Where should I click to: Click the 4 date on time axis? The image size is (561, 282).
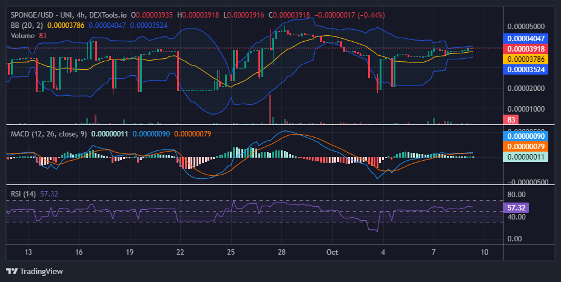click(x=383, y=252)
